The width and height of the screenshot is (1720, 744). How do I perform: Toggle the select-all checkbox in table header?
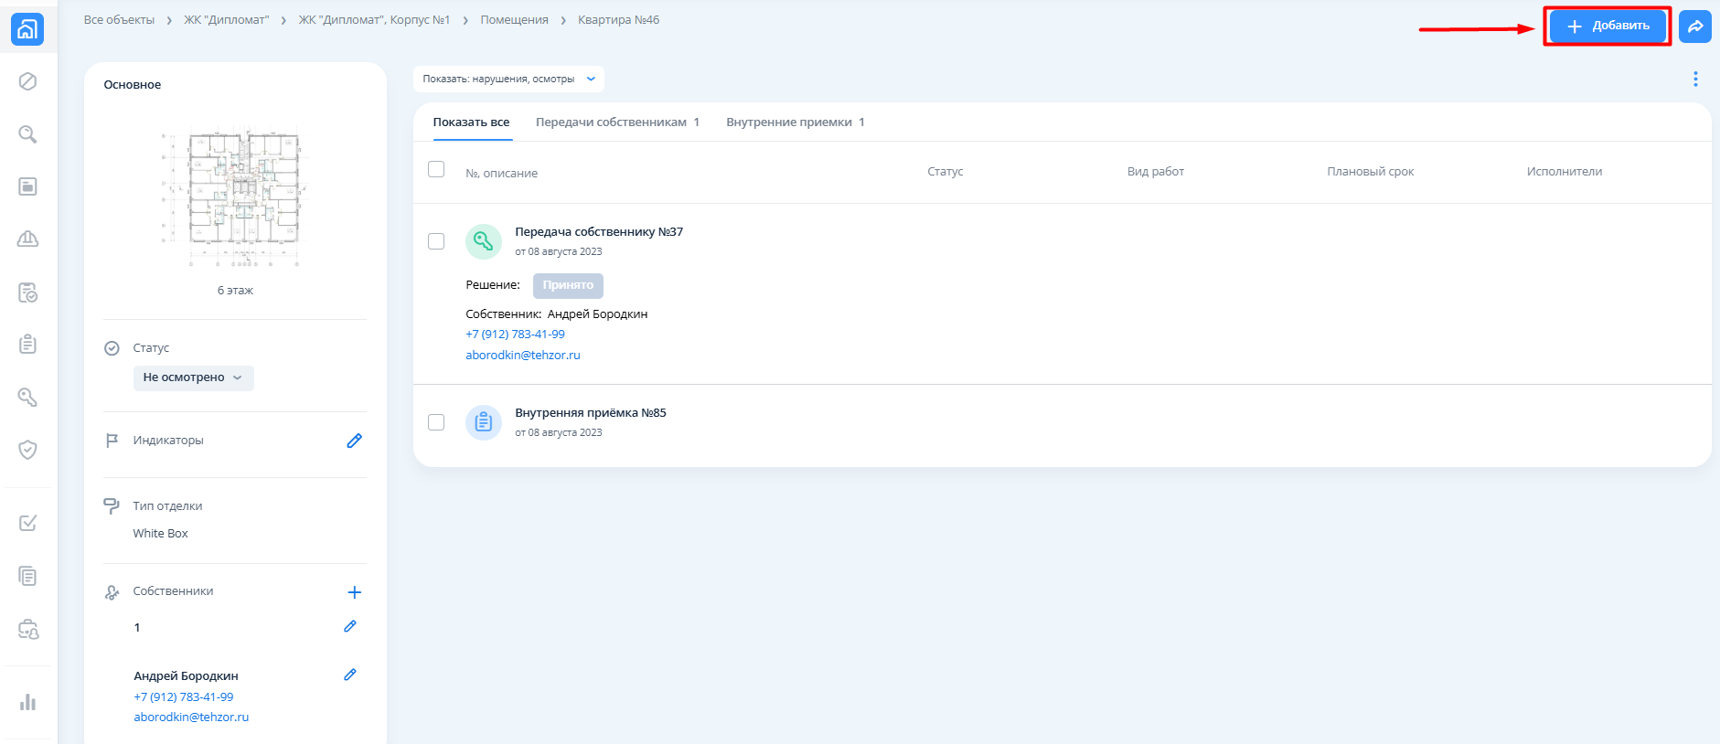[436, 170]
